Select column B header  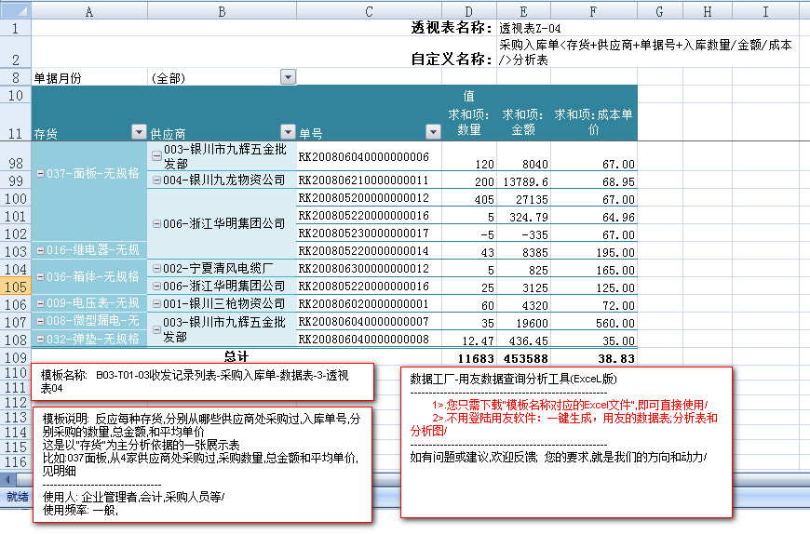222,11
